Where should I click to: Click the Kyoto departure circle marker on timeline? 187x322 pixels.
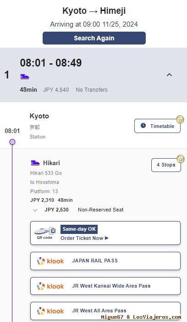[12, 142]
